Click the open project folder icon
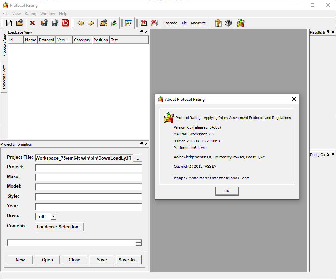Viewport: 336px width, 279px height. [20, 23]
